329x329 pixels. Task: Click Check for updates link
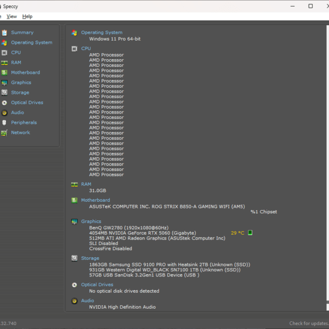pos(308,324)
